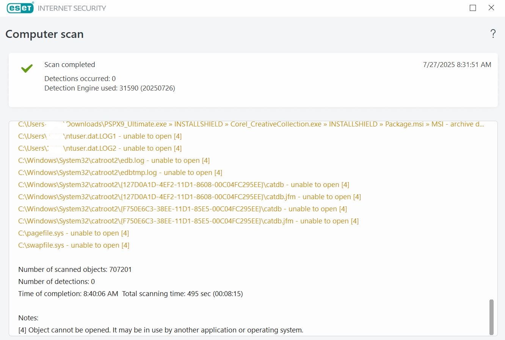Close the Computer scan window
The image size is (505, 340).
tap(491, 8)
